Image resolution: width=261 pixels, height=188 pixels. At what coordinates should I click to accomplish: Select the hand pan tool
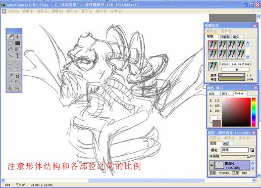pyautogui.click(x=10, y=82)
